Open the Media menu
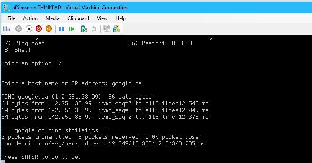Screen dimensions: 312x163 [52, 18]
